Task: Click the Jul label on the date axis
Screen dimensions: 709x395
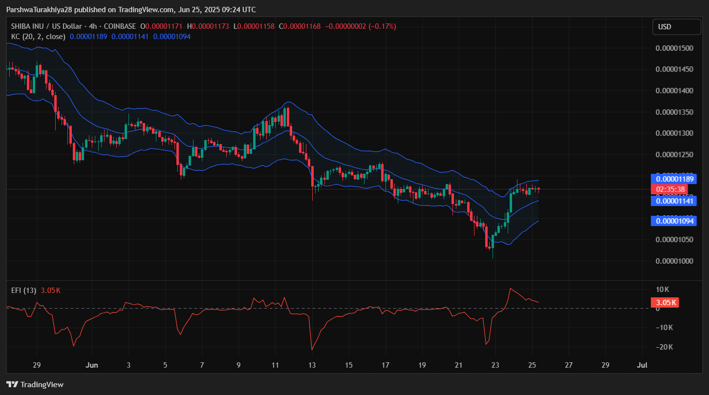Action: [643, 365]
